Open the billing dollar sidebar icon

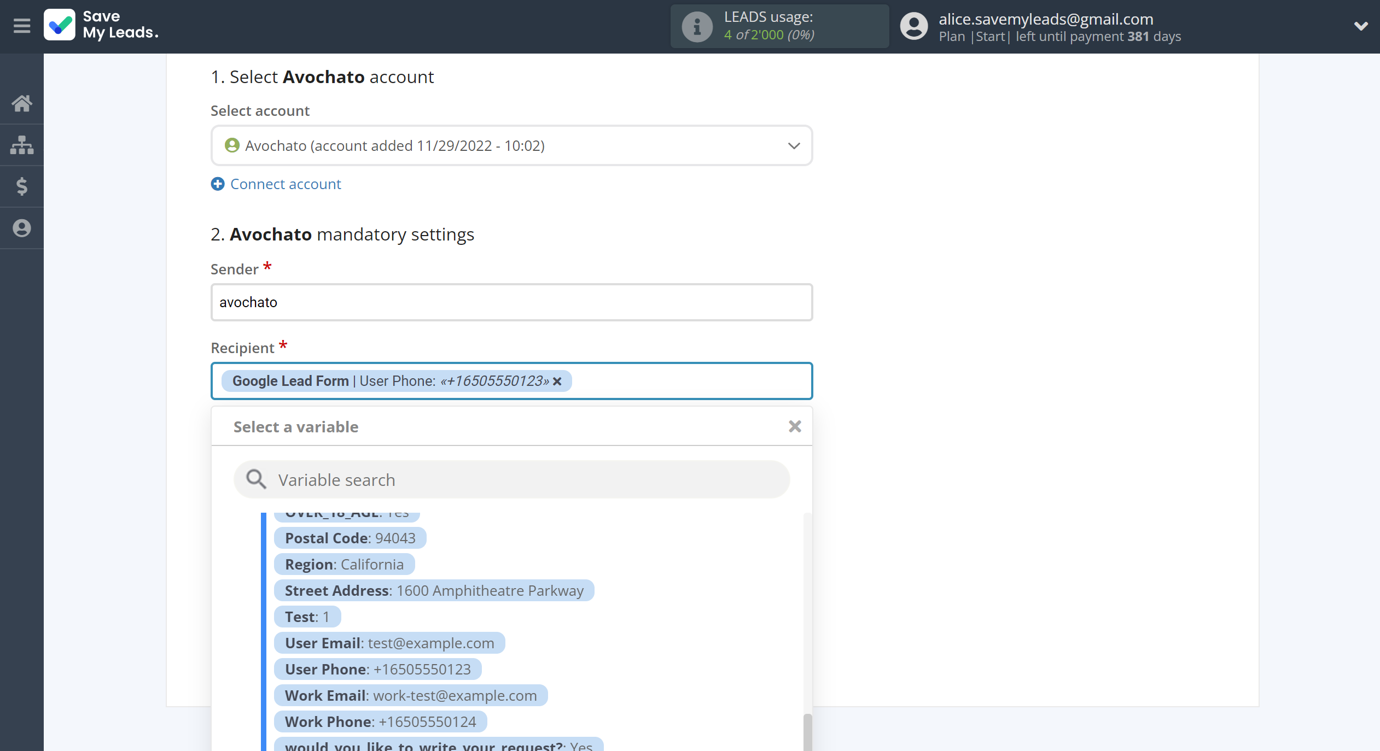(x=22, y=186)
